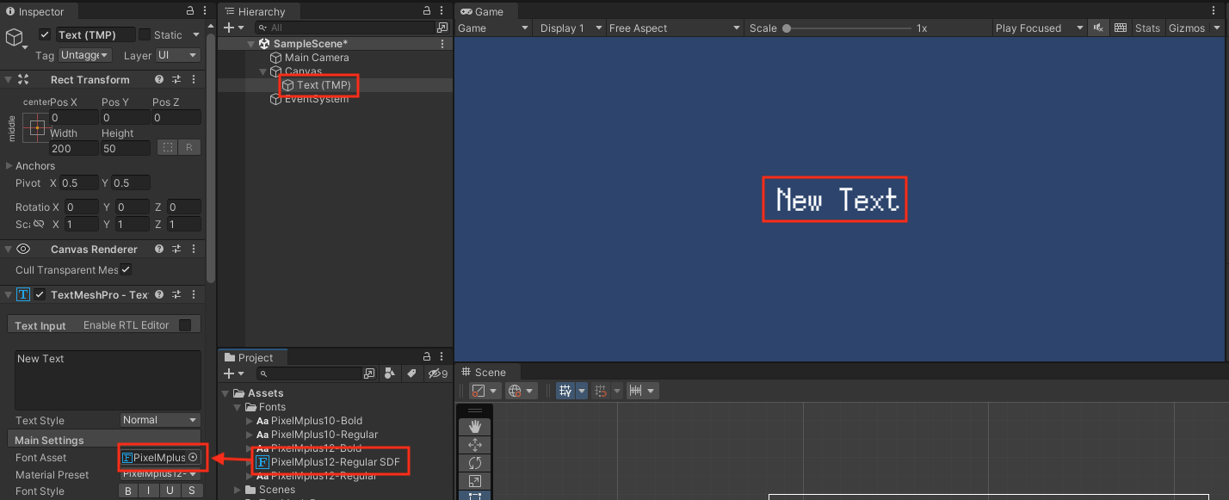1229x500 pixels.
Task: Toggle the Text (TMP) active checkbox
Action: click(45, 34)
